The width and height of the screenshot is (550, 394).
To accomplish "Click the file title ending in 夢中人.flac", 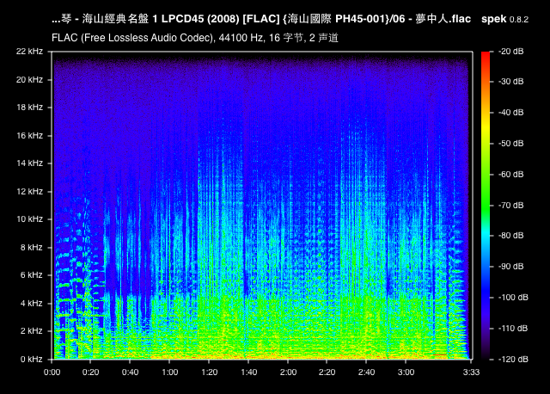I will click(261, 19).
